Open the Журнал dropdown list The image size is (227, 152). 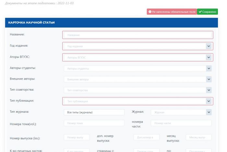(x=181, y=112)
